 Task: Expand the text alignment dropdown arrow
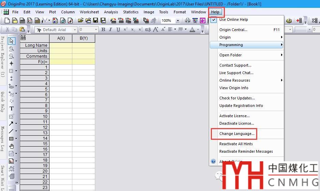(175, 29)
